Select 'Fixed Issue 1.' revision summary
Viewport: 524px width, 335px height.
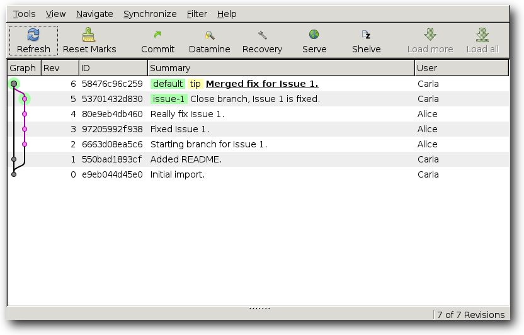(179, 129)
